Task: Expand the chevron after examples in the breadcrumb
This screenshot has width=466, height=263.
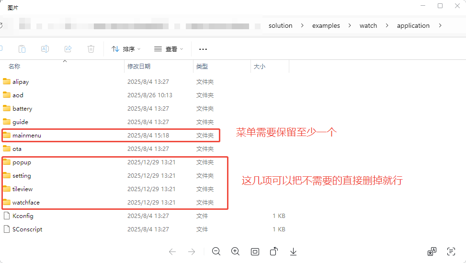Action: coord(350,25)
